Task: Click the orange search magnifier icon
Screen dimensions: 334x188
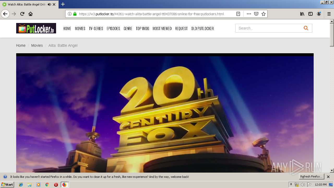Action: pos(306,28)
